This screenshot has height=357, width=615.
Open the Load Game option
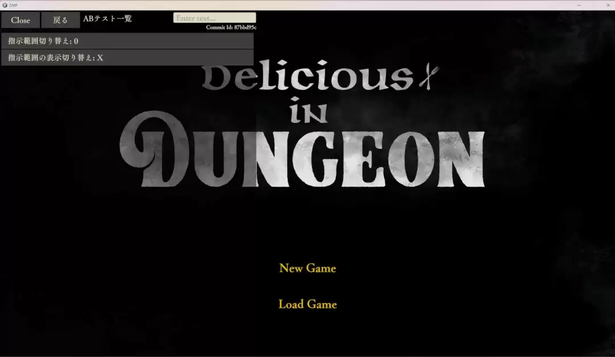click(x=307, y=305)
